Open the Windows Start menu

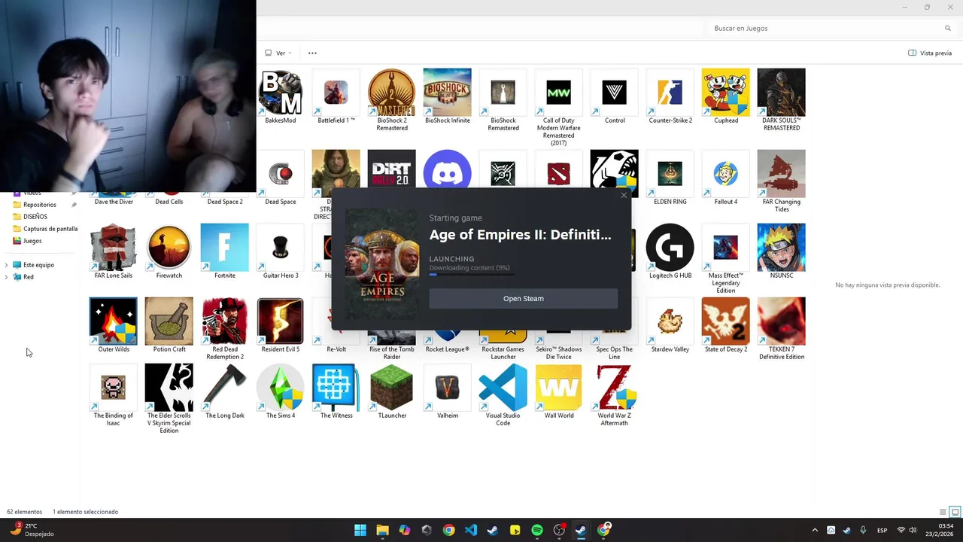360,530
